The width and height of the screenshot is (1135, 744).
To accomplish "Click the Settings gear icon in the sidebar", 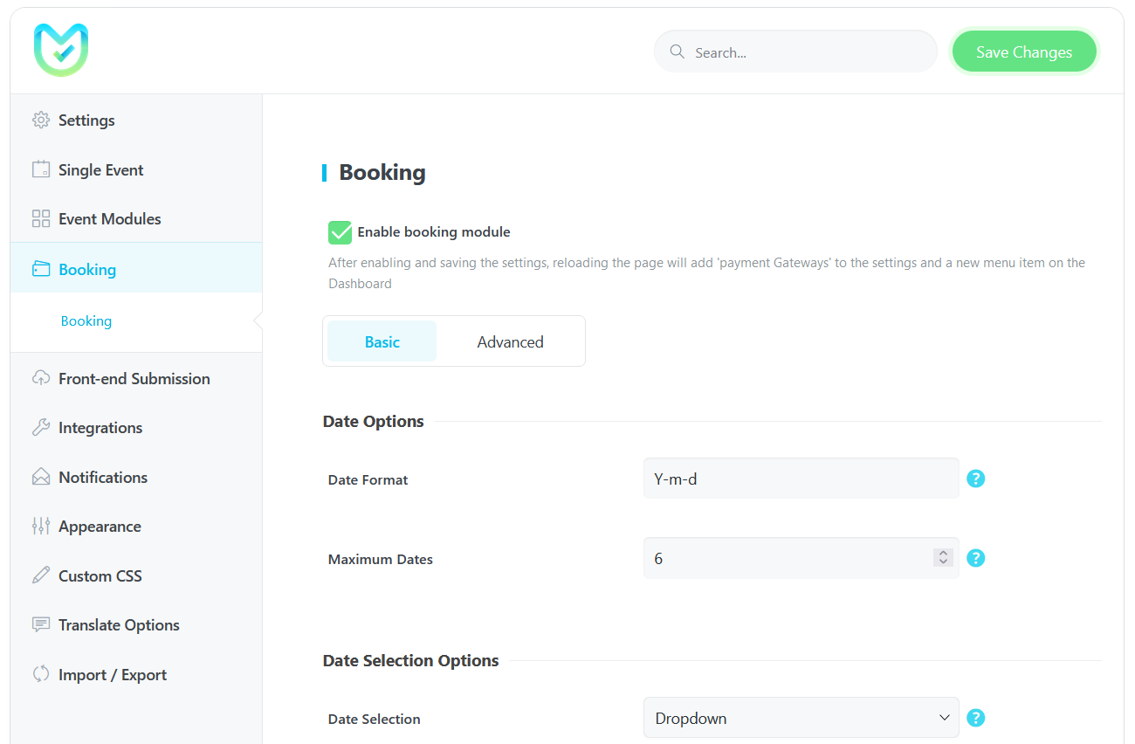I will coord(41,120).
